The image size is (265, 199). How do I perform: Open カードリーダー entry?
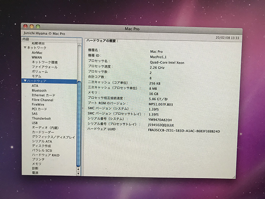43,132
